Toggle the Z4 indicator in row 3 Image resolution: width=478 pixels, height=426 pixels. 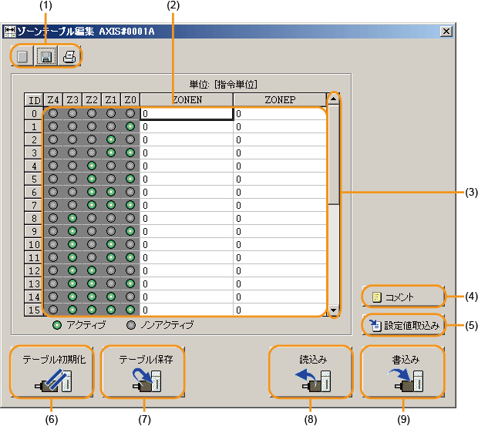pyautogui.click(x=53, y=153)
